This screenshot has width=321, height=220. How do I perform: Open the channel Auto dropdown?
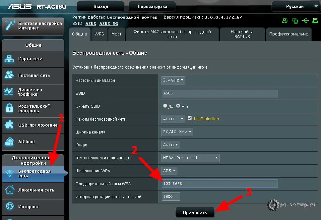pyautogui.click(x=170, y=145)
